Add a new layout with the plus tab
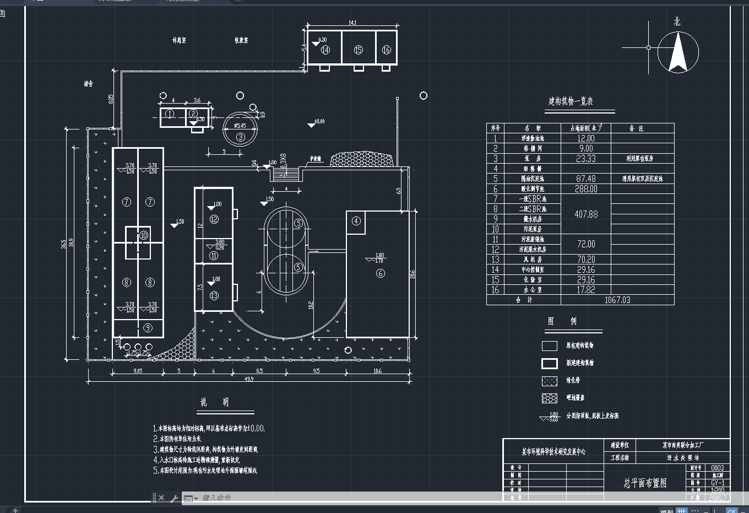The height and width of the screenshot is (513, 749). 15,510
